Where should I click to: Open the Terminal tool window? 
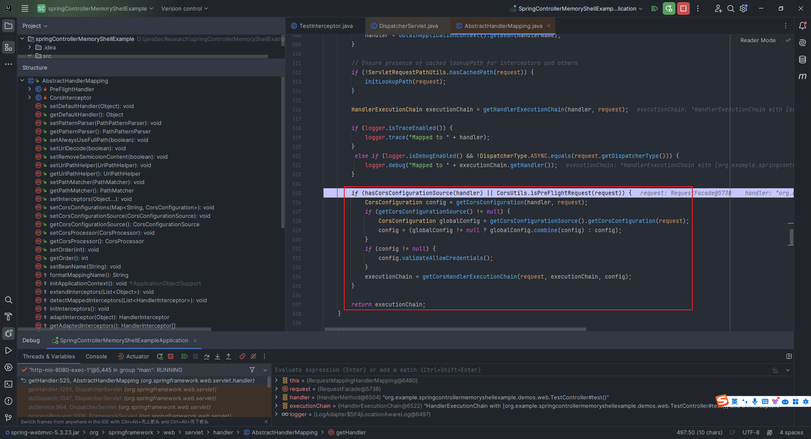[x=8, y=384]
